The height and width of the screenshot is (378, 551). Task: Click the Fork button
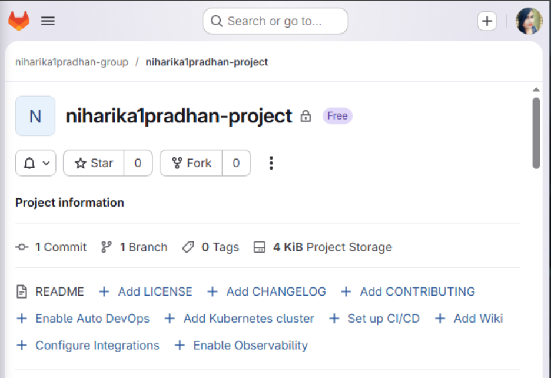click(x=191, y=163)
